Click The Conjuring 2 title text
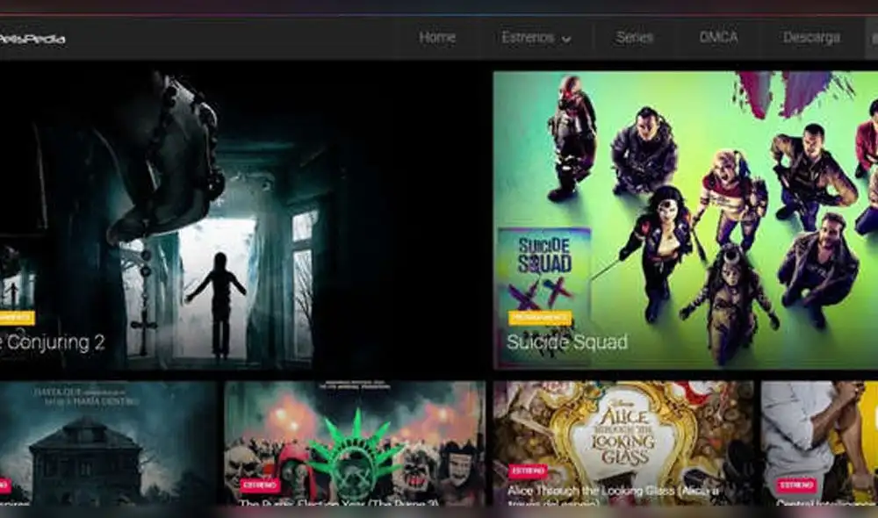The height and width of the screenshot is (518, 878). pos(53,342)
